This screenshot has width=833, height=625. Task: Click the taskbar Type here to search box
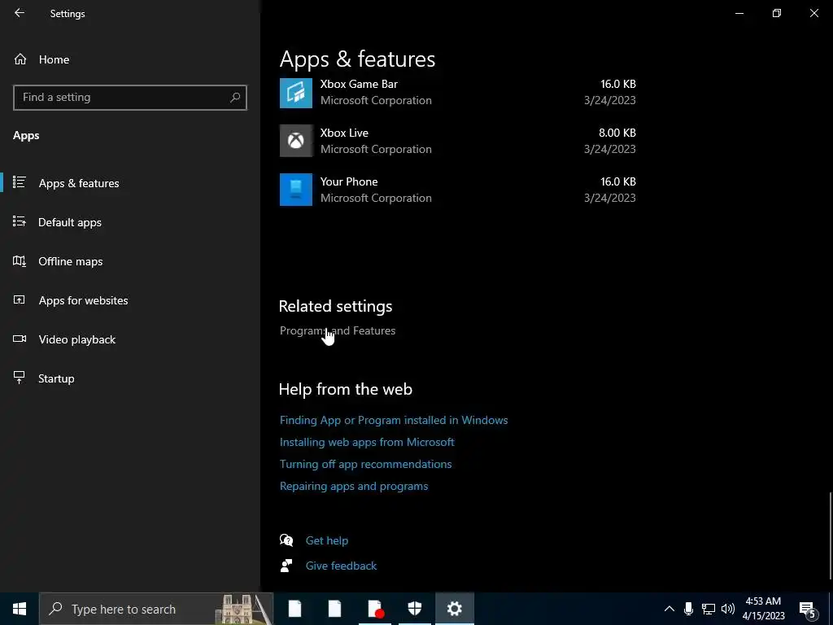click(x=156, y=609)
